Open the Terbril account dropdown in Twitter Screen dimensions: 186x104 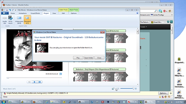point(144,27)
